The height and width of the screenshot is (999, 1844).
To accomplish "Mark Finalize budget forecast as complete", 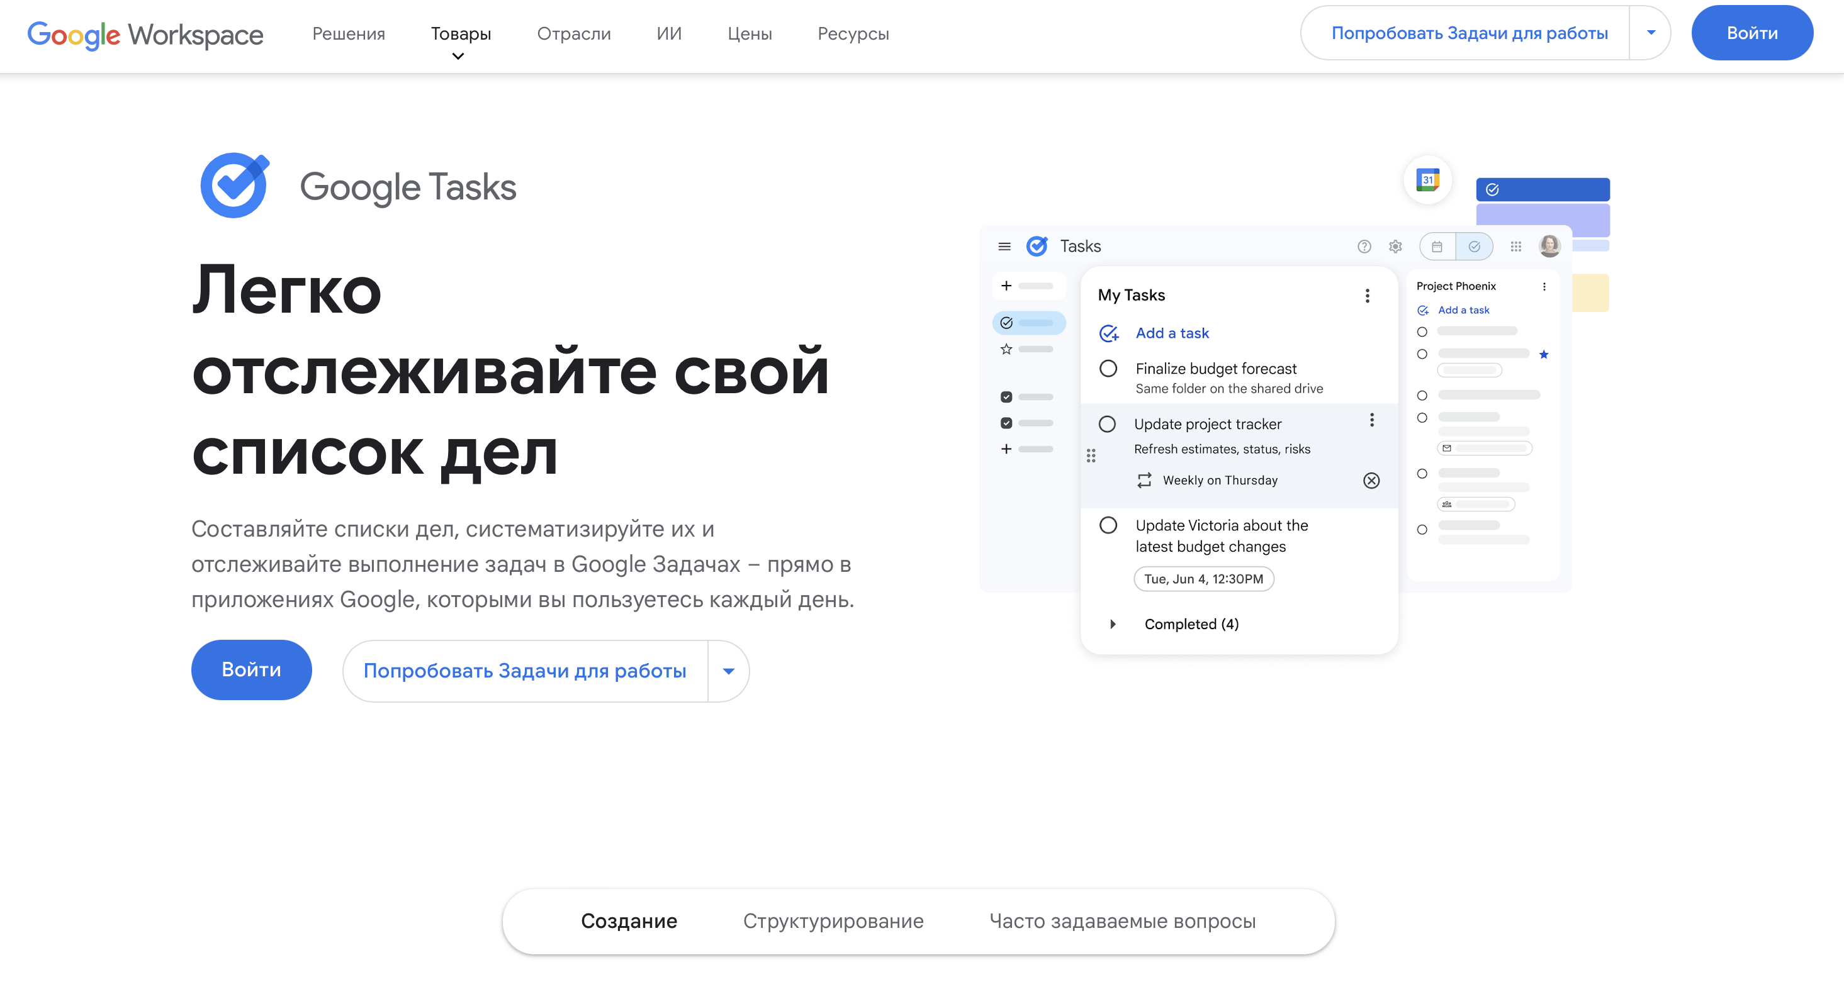I will coord(1108,369).
